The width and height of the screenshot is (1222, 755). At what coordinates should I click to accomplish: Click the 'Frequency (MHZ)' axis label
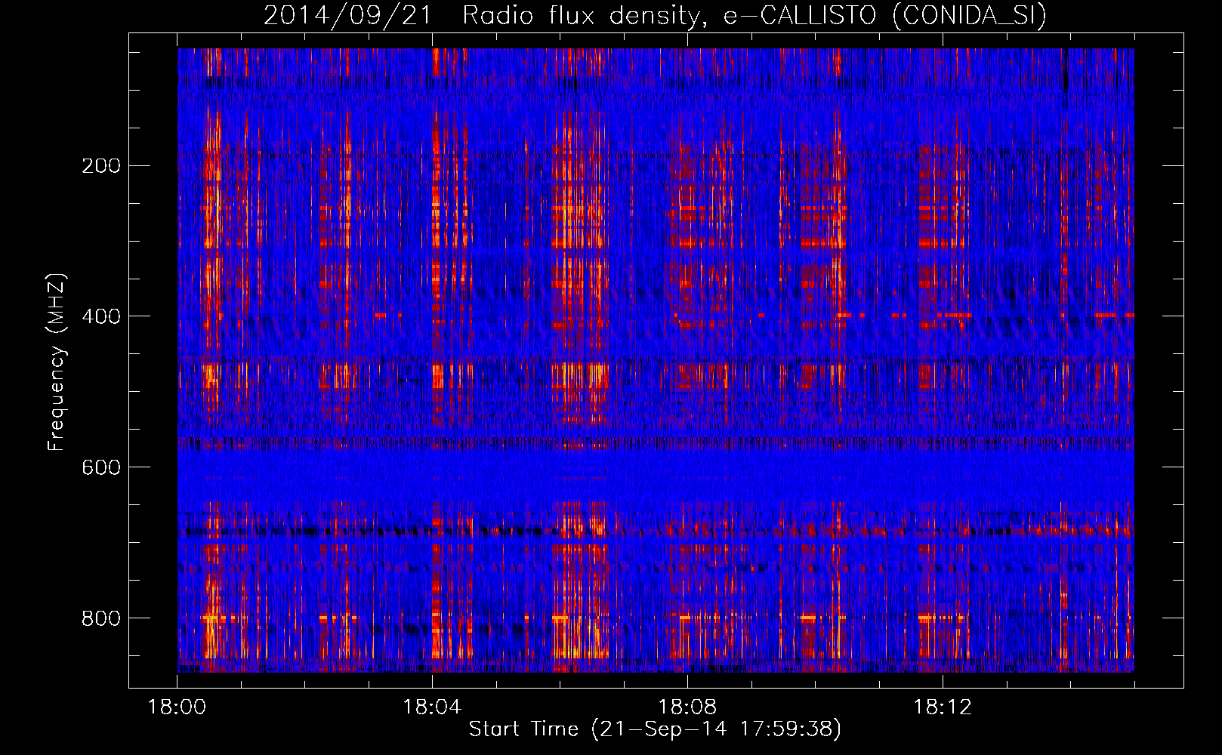[x=57, y=362]
